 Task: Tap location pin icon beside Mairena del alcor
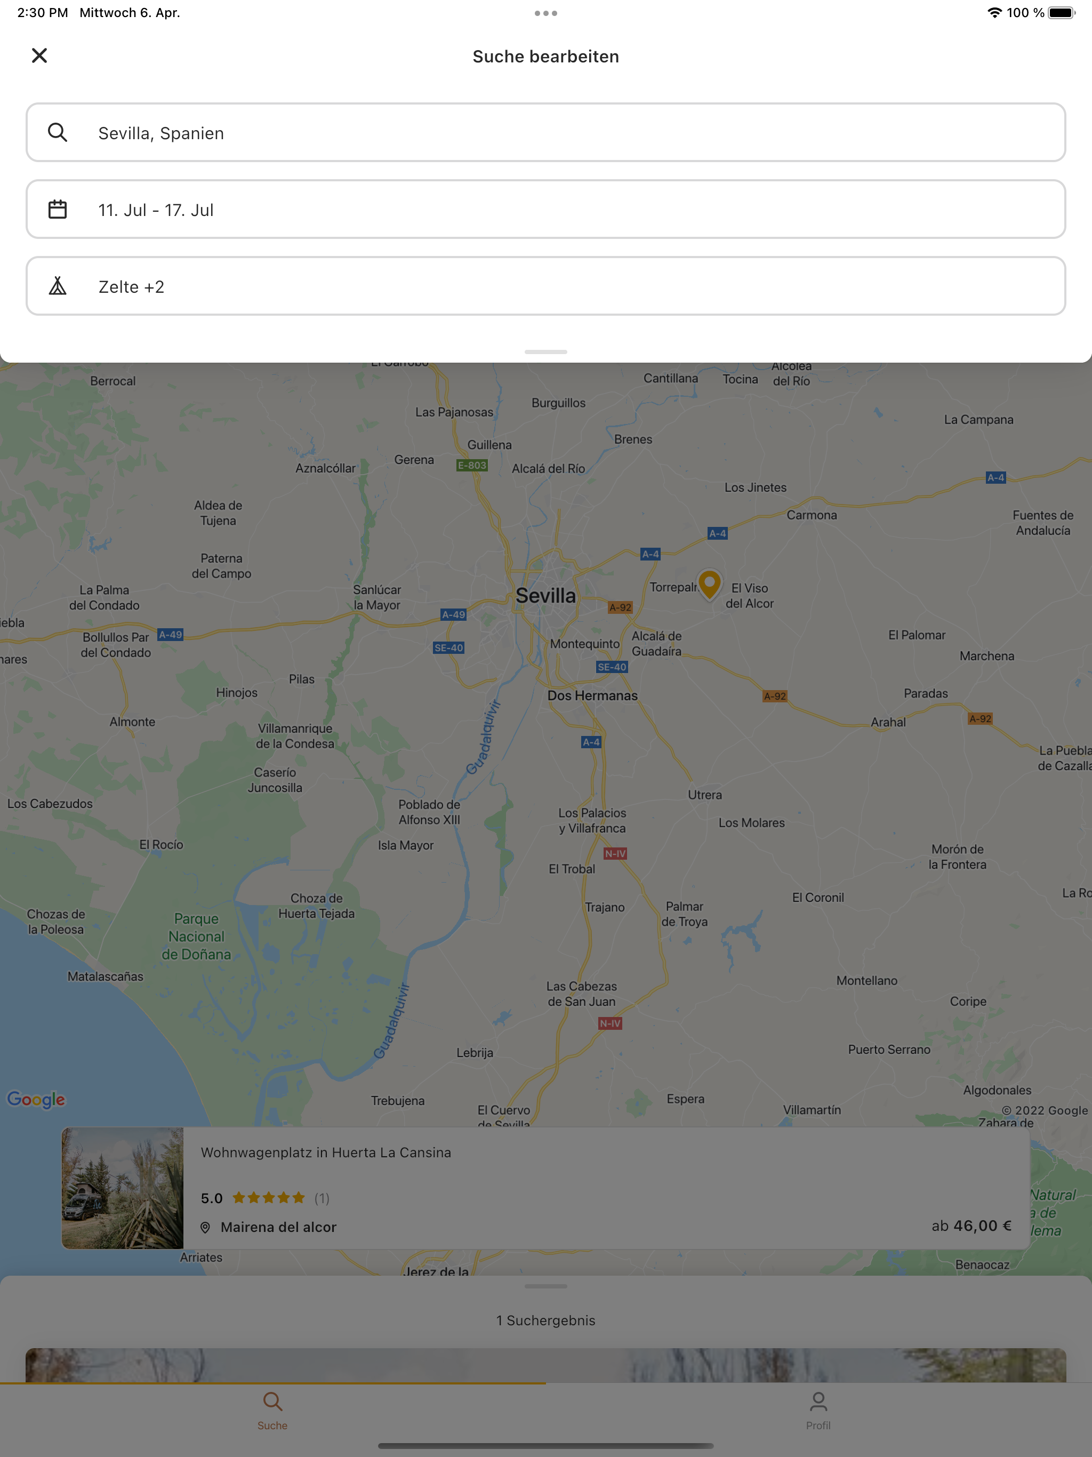pyautogui.click(x=205, y=1227)
